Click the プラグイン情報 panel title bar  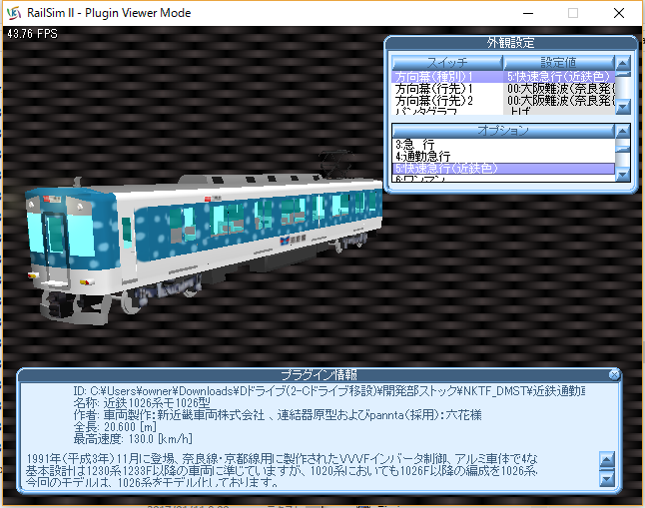(x=319, y=374)
